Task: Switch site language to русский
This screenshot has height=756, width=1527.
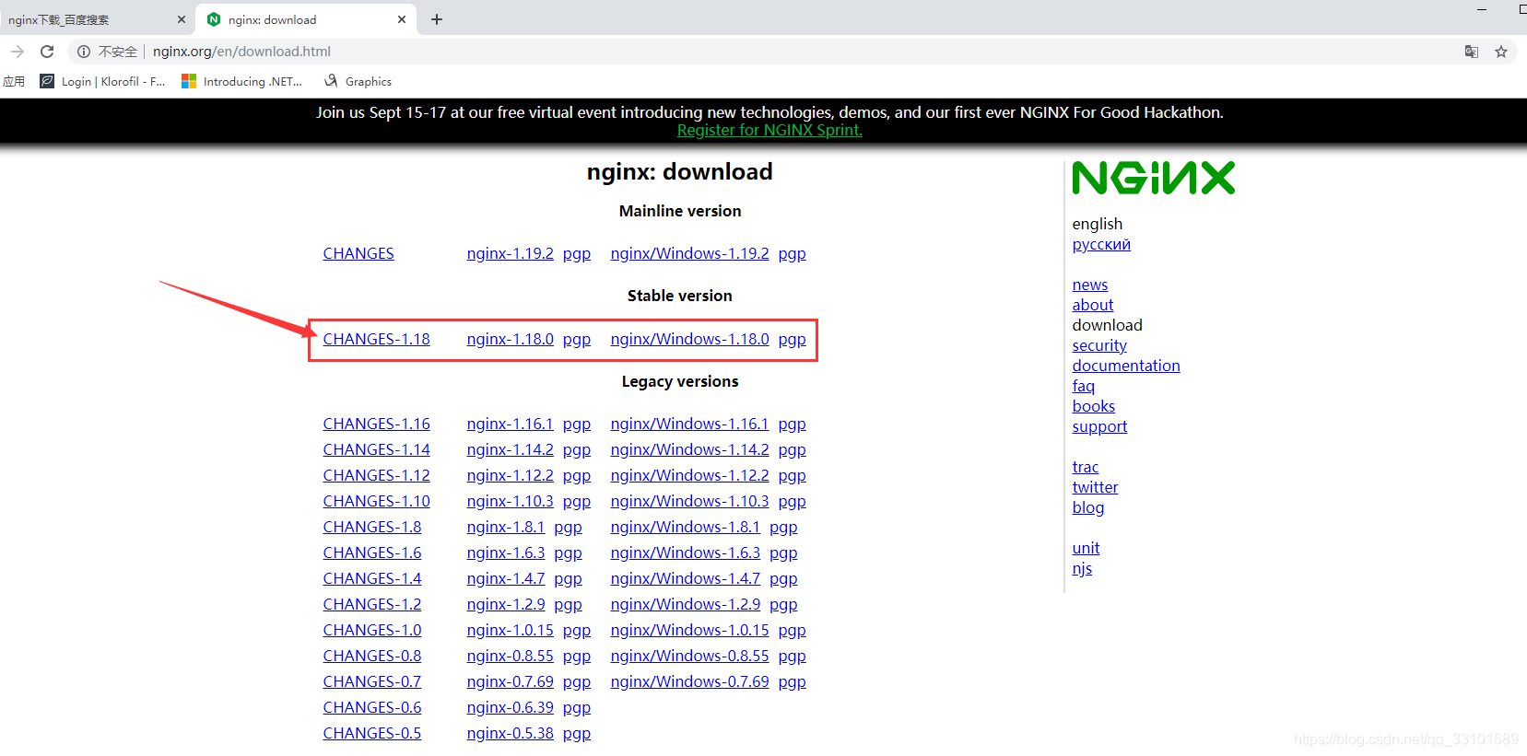Action: pos(1101,244)
